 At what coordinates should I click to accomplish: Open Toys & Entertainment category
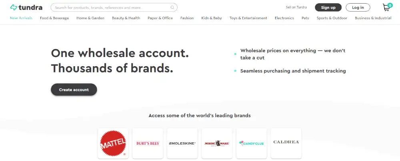tap(248, 18)
